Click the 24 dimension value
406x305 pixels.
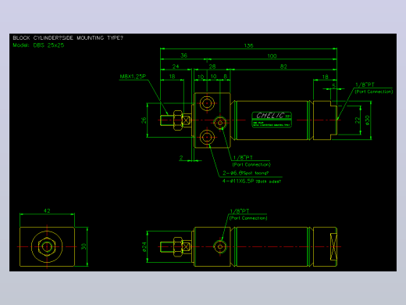(176, 66)
